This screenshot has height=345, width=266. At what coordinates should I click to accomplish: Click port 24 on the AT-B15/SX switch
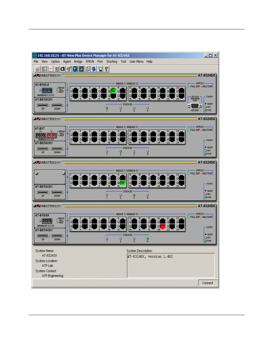tap(182, 227)
